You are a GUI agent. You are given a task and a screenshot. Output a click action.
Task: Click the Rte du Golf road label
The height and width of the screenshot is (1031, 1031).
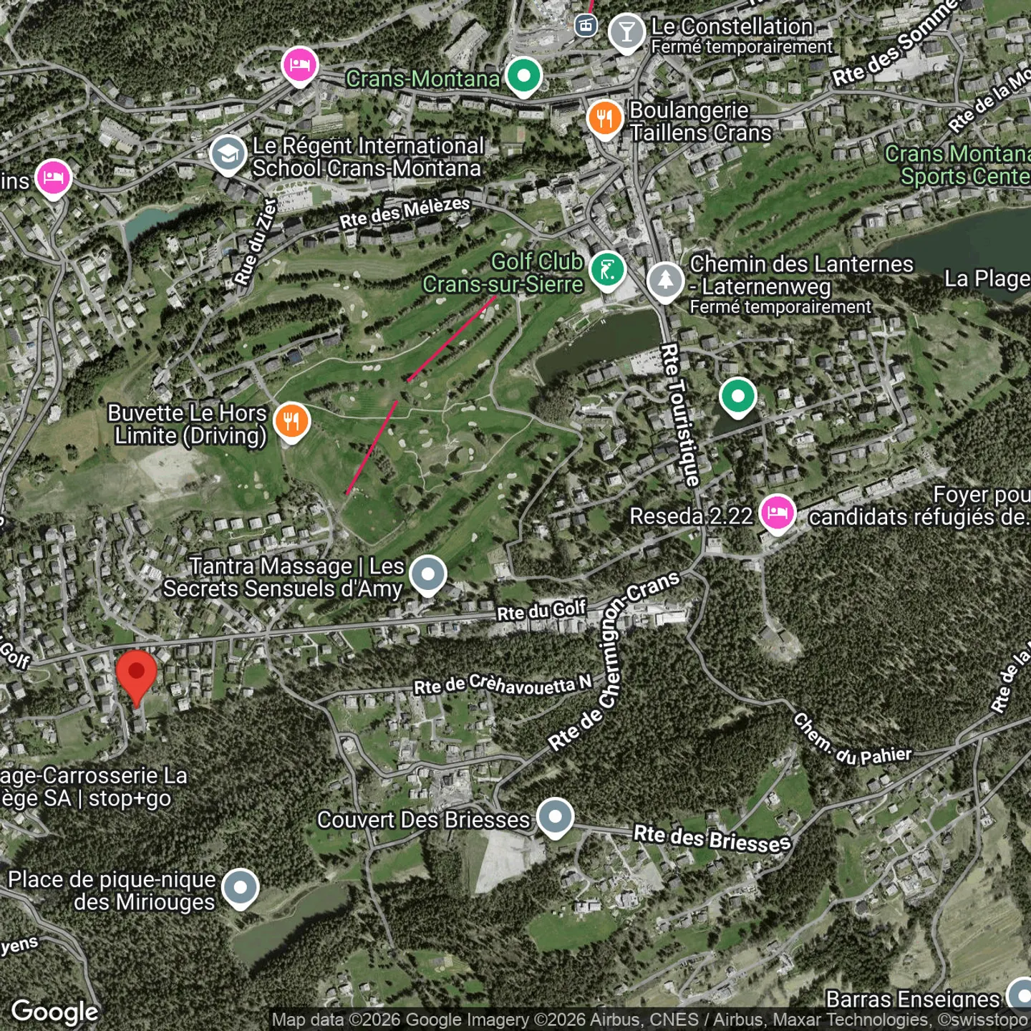(541, 611)
